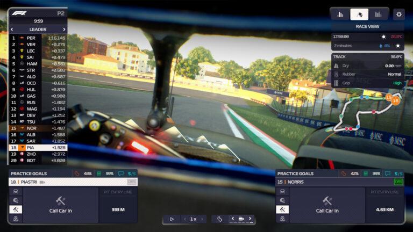Open Piastri's pit crew tab
Screen dimensions: 413x232
(16, 219)
